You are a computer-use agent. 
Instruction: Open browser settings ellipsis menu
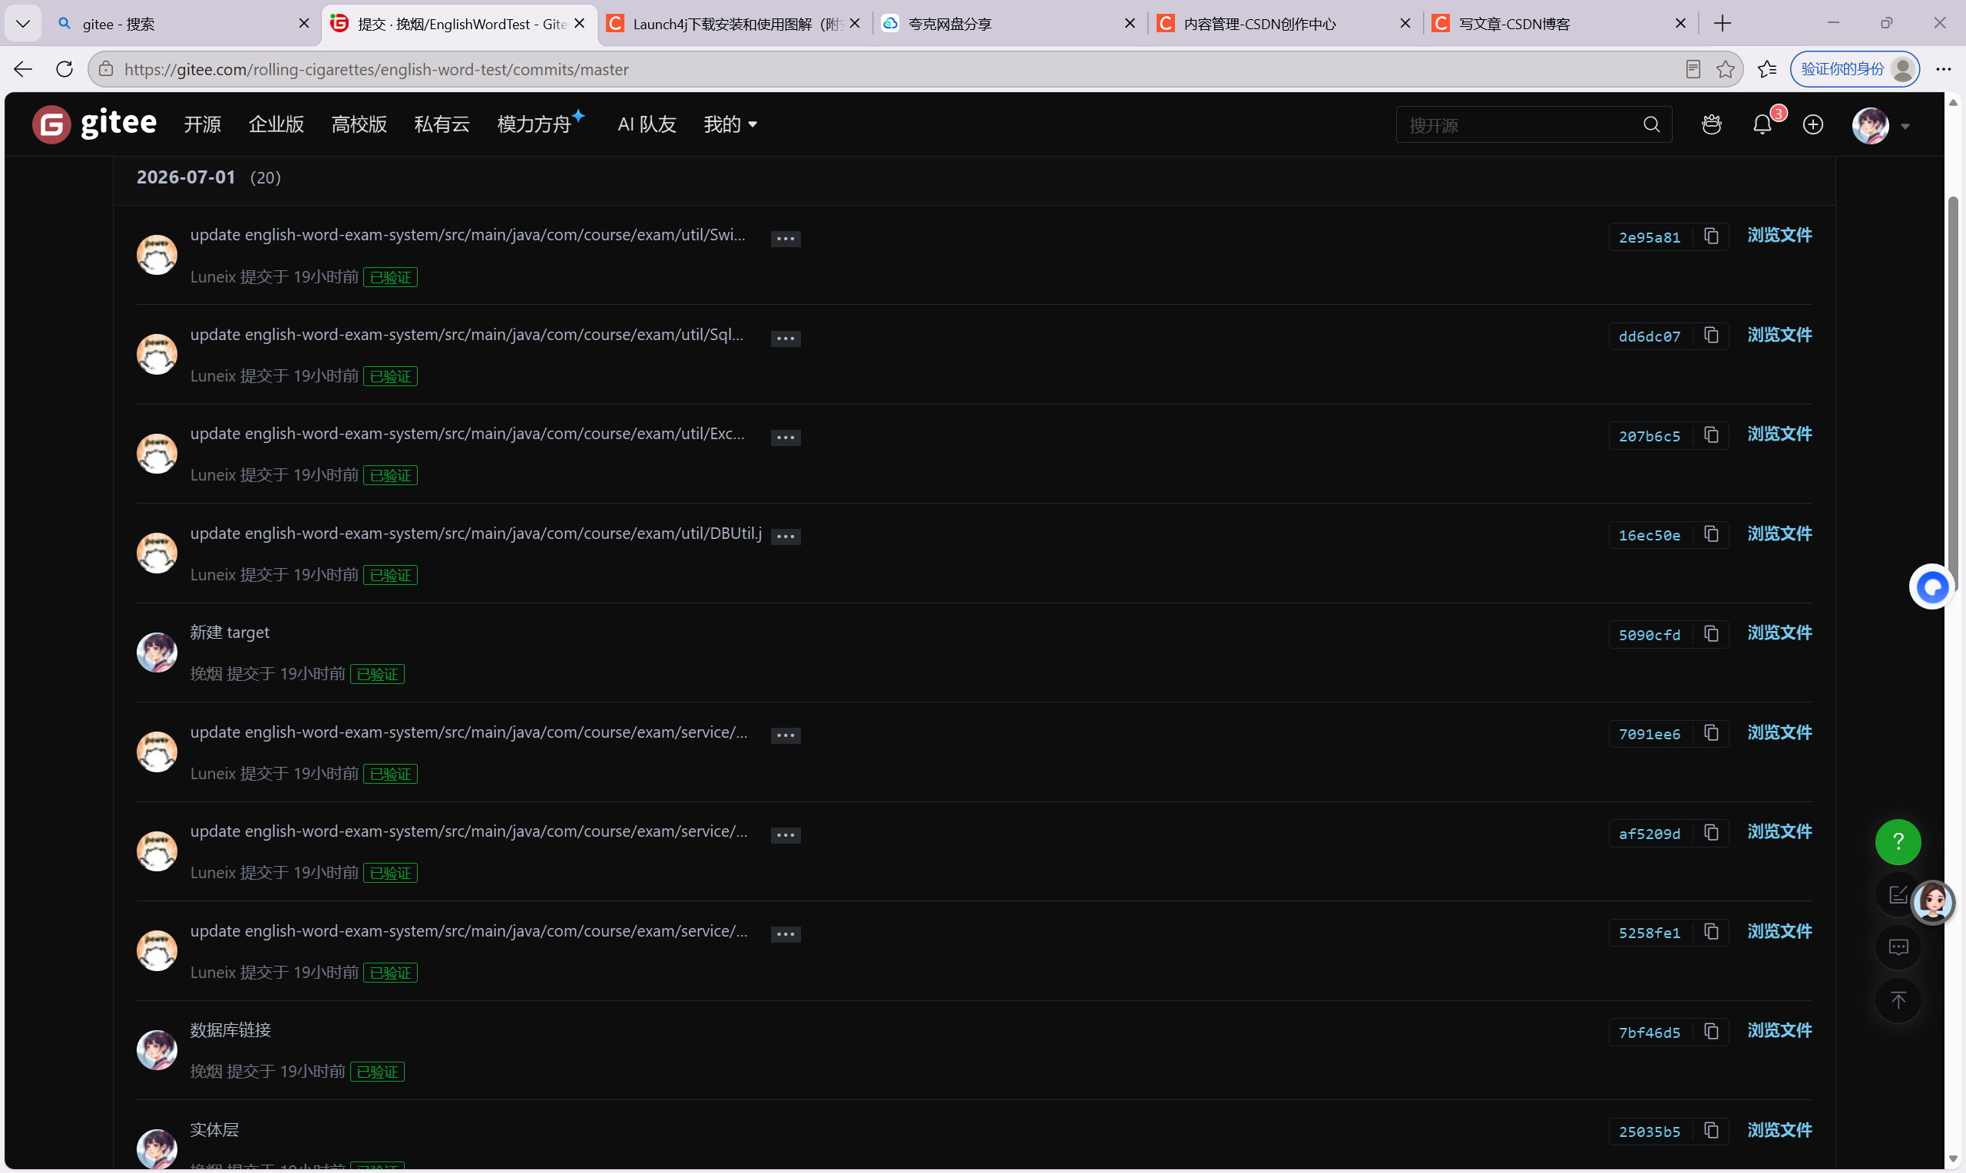click(x=1943, y=70)
